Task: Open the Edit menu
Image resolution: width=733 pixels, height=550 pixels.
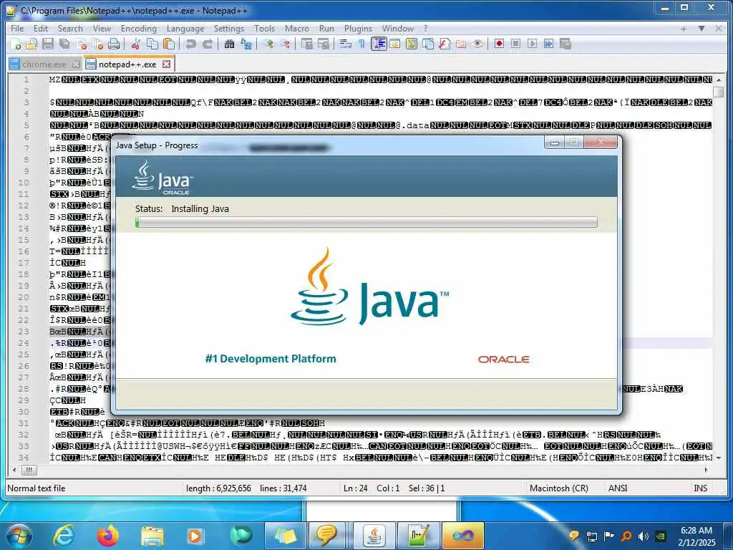Action: coord(41,29)
